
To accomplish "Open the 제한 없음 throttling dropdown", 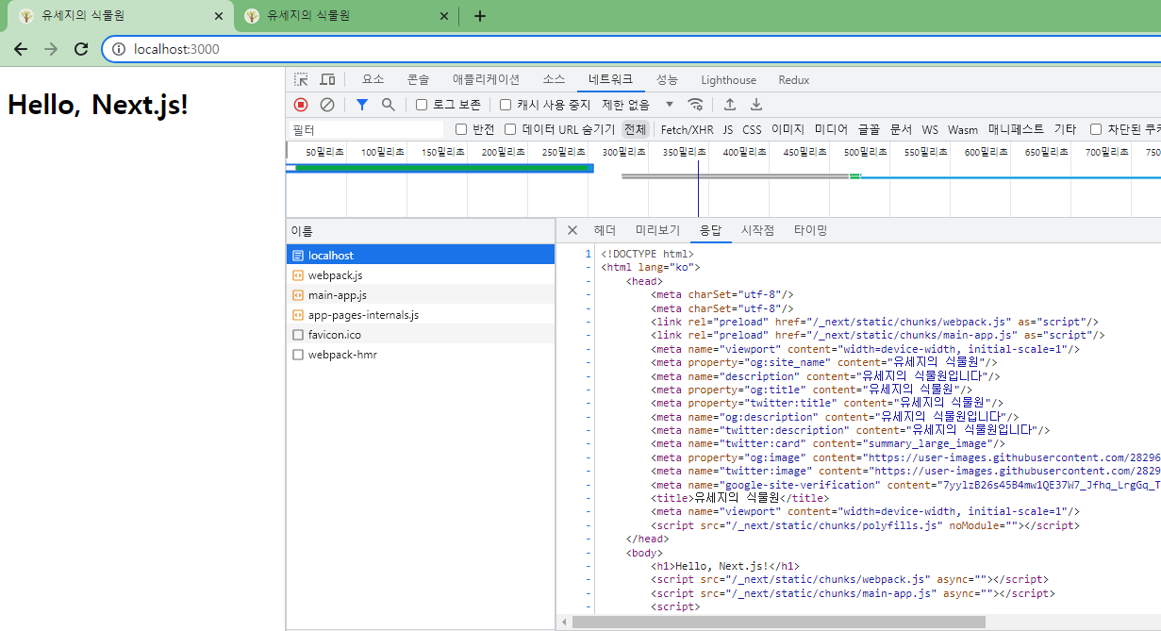I will click(639, 105).
